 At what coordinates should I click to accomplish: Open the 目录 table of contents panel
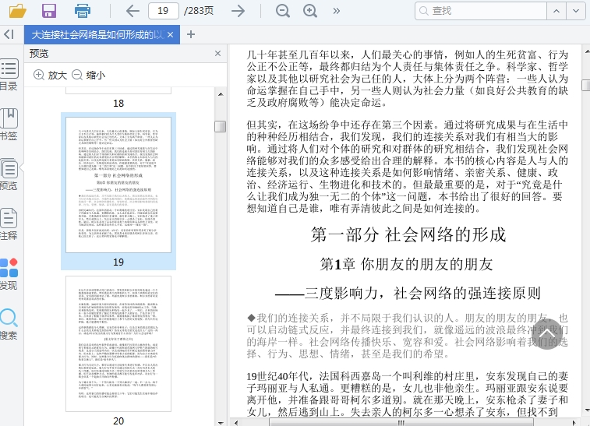pyautogui.click(x=9, y=76)
